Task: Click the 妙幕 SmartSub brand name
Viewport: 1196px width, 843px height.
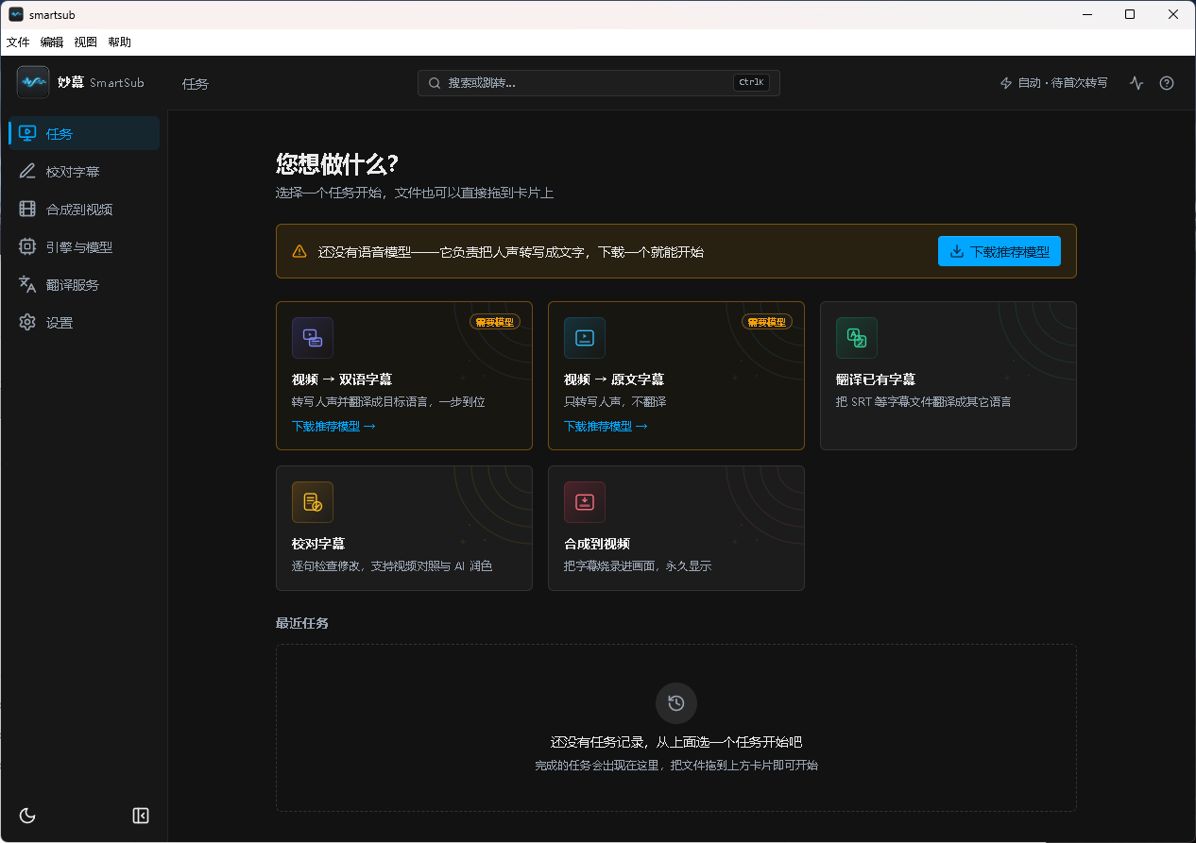Action: (101, 82)
